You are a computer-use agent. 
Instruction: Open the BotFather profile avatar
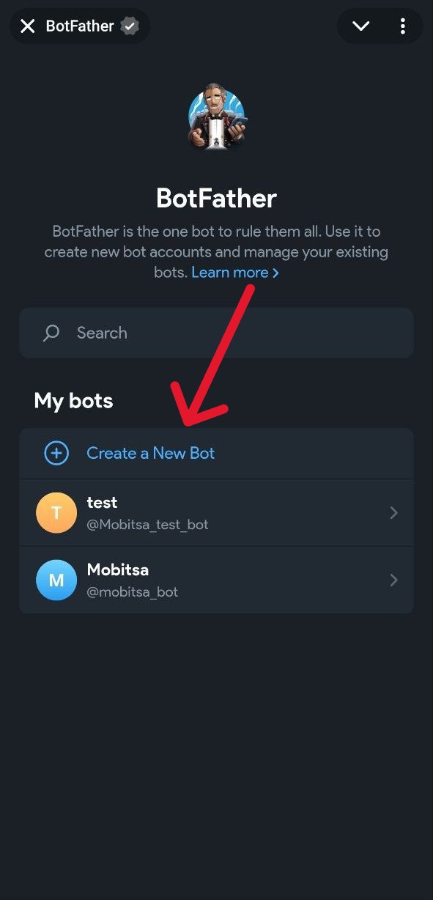[216, 117]
